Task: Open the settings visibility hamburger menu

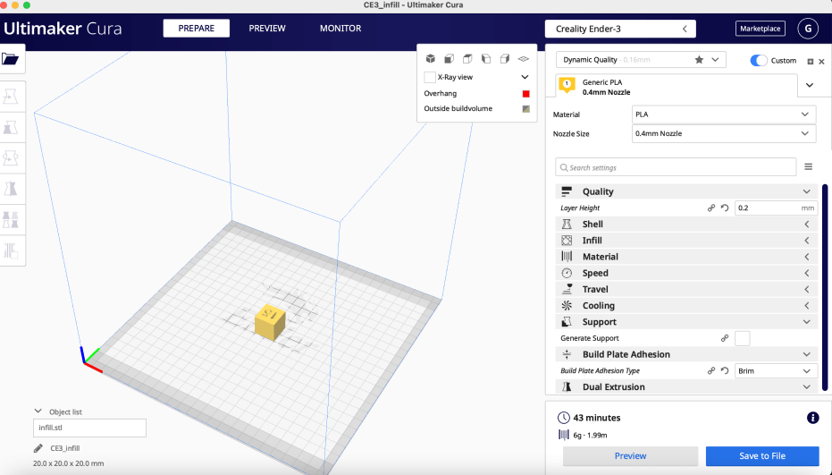Action: coord(808,167)
